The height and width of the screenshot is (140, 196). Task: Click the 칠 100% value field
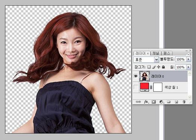181,67
